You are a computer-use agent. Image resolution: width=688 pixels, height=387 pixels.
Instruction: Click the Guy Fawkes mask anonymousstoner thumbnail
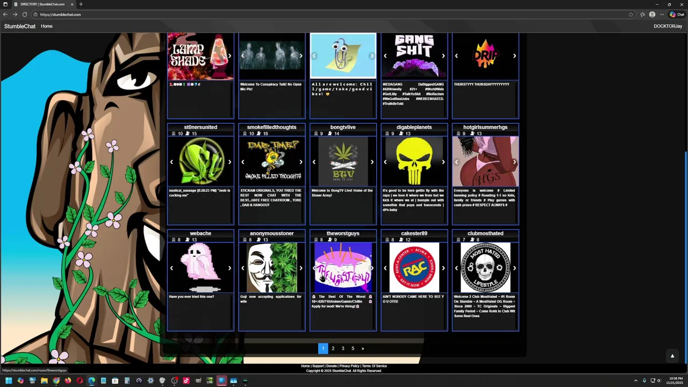point(271,268)
